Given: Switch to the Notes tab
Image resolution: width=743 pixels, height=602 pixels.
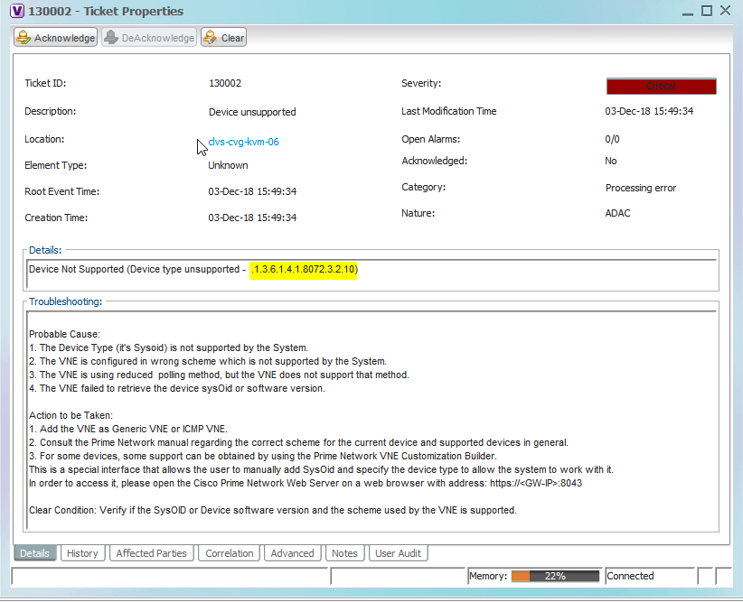Looking at the screenshot, I should (x=344, y=553).
